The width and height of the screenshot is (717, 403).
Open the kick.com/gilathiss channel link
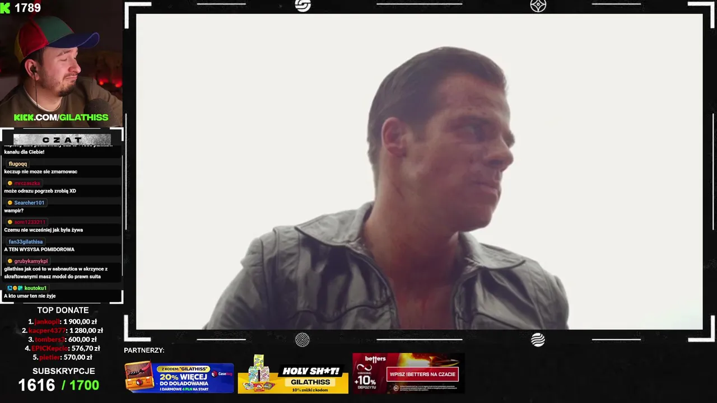point(61,118)
